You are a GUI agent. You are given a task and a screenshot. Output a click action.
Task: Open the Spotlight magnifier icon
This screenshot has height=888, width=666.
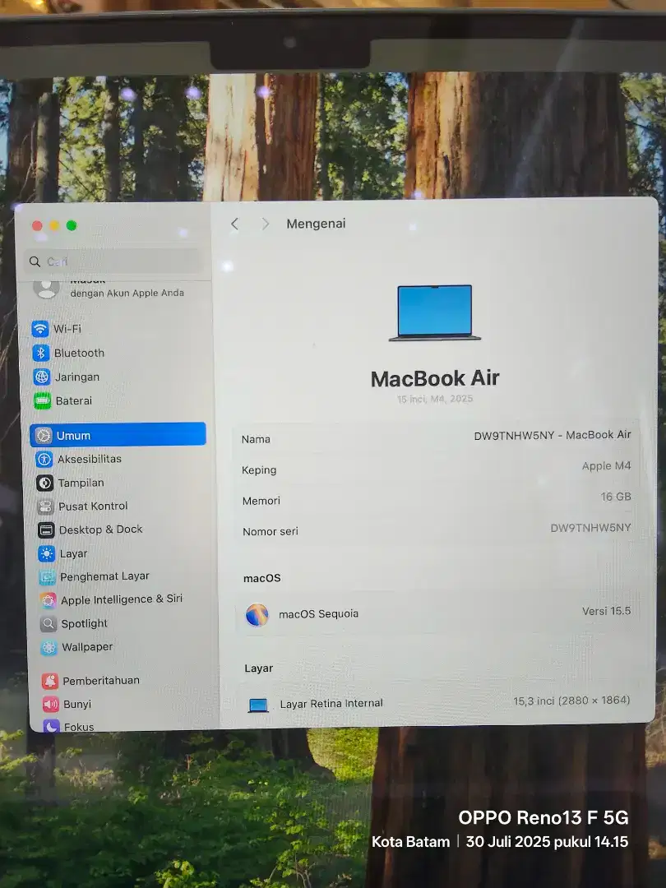click(x=49, y=623)
